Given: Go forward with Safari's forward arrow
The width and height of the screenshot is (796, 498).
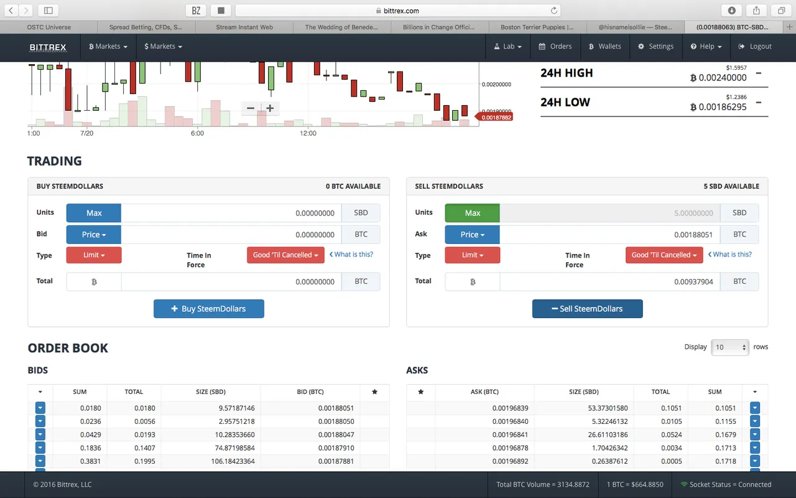Looking at the screenshot, I should pyautogui.click(x=26, y=10).
